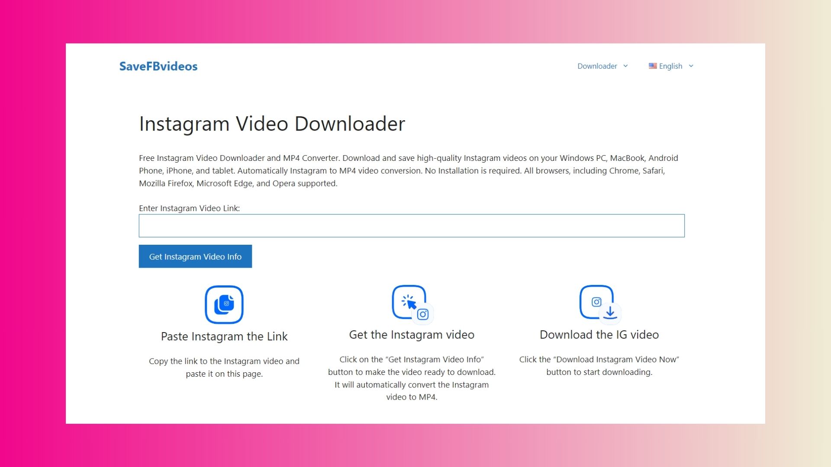Expand the Downloader chevron arrow
This screenshot has width=831, height=467.
(x=625, y=66)
